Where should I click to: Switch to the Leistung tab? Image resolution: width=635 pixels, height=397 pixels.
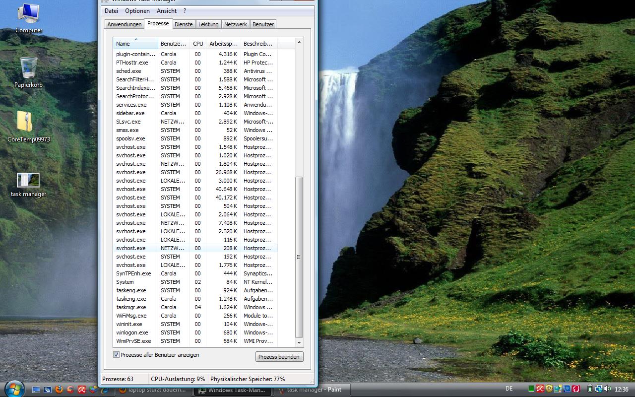pos(208,24)
